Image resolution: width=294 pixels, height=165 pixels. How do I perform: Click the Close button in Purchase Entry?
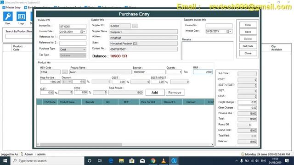tap(248, 53)
